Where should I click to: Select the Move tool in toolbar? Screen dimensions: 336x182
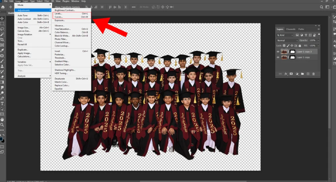[x=2, y=18]
